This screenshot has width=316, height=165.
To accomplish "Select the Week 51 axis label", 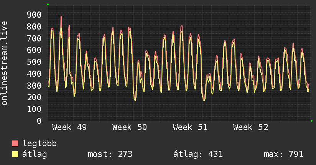I will (190, 127).
